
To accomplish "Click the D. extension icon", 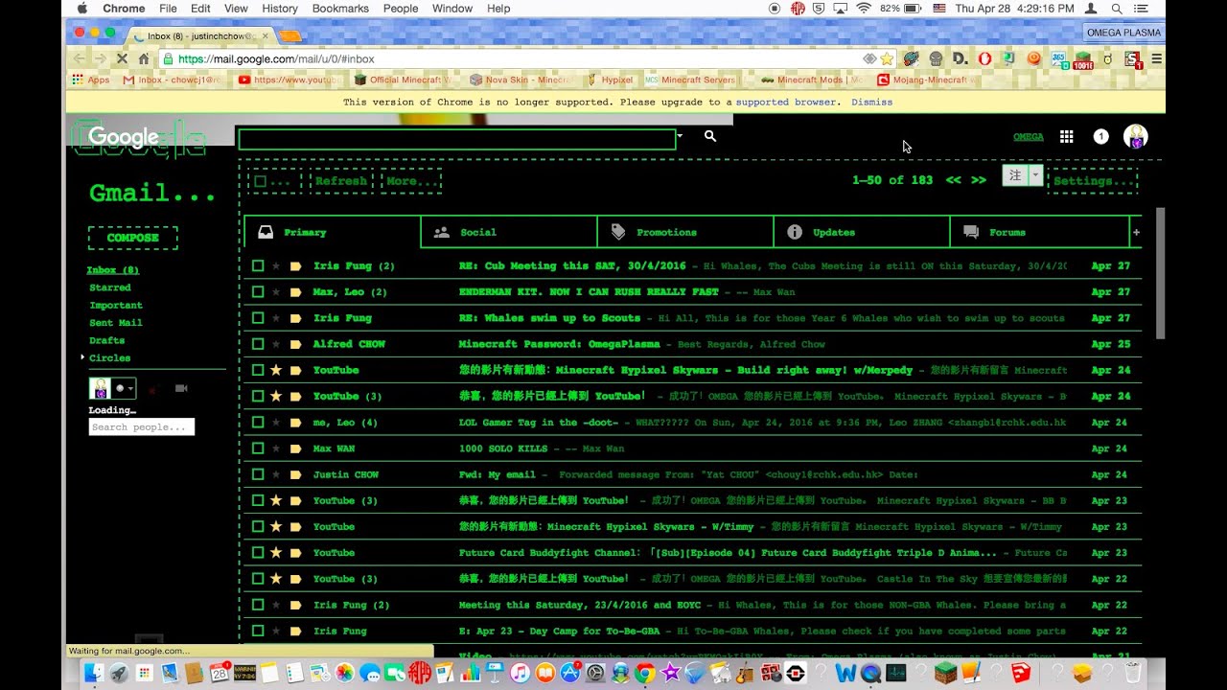I will [960, 58].
